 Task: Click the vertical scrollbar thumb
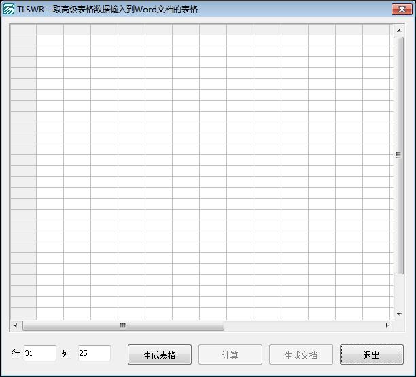399,155
